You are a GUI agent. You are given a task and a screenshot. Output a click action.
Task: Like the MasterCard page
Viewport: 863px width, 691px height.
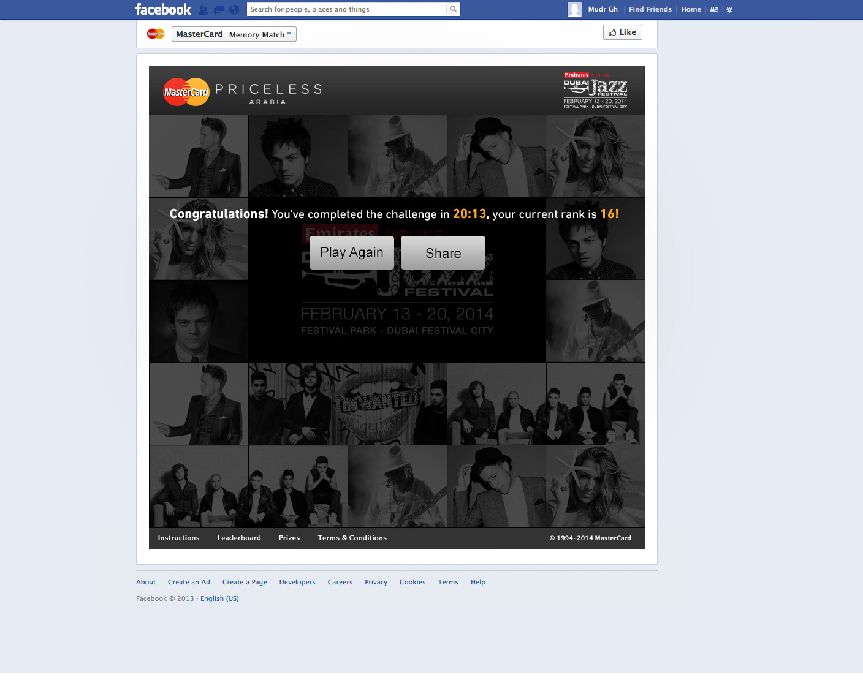tap(622, 32)
